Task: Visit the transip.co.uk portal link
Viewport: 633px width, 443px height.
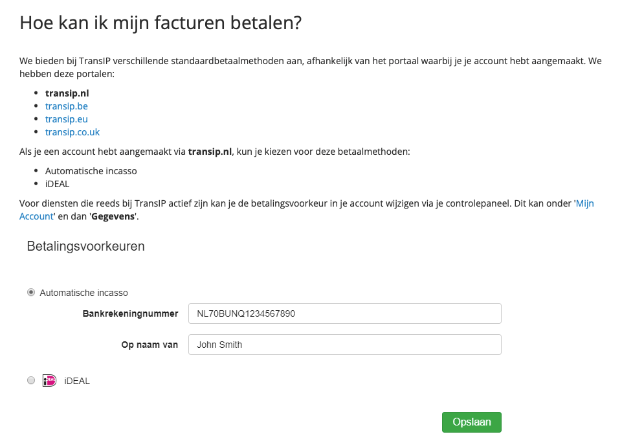Action: coord(72,132)
